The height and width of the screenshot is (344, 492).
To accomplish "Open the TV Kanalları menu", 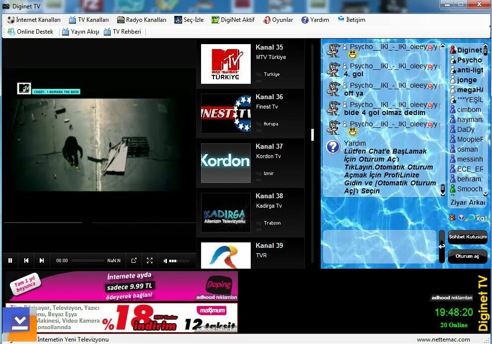I will click(x=89, y=20).
